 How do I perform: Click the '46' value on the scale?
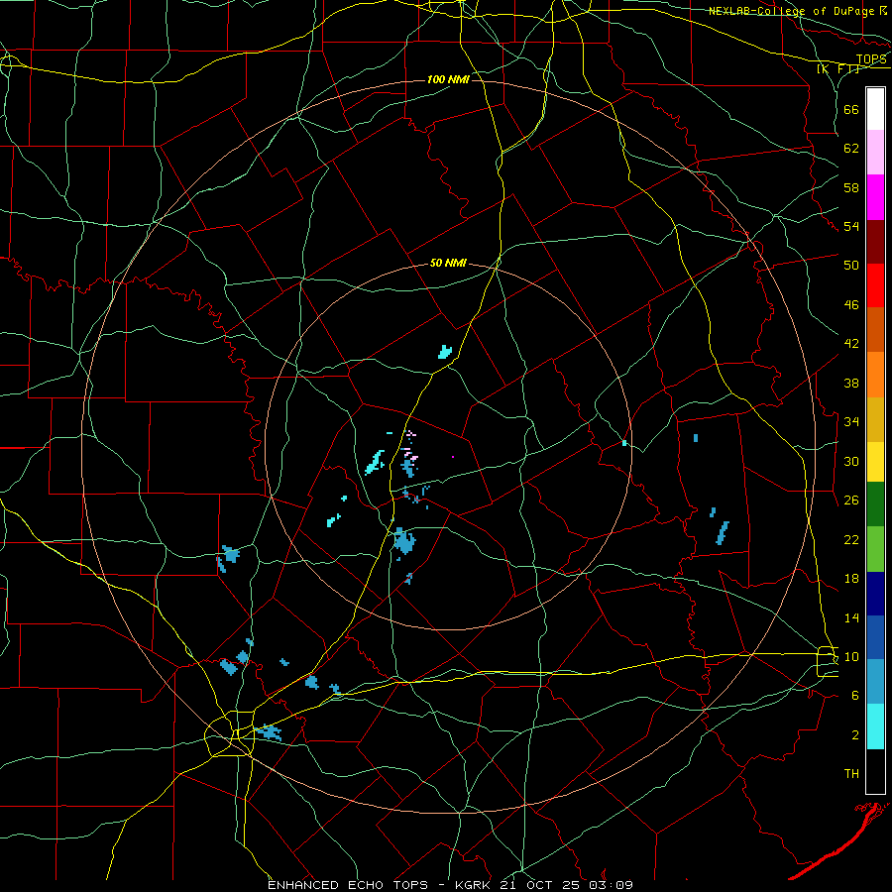pos(851,305)
